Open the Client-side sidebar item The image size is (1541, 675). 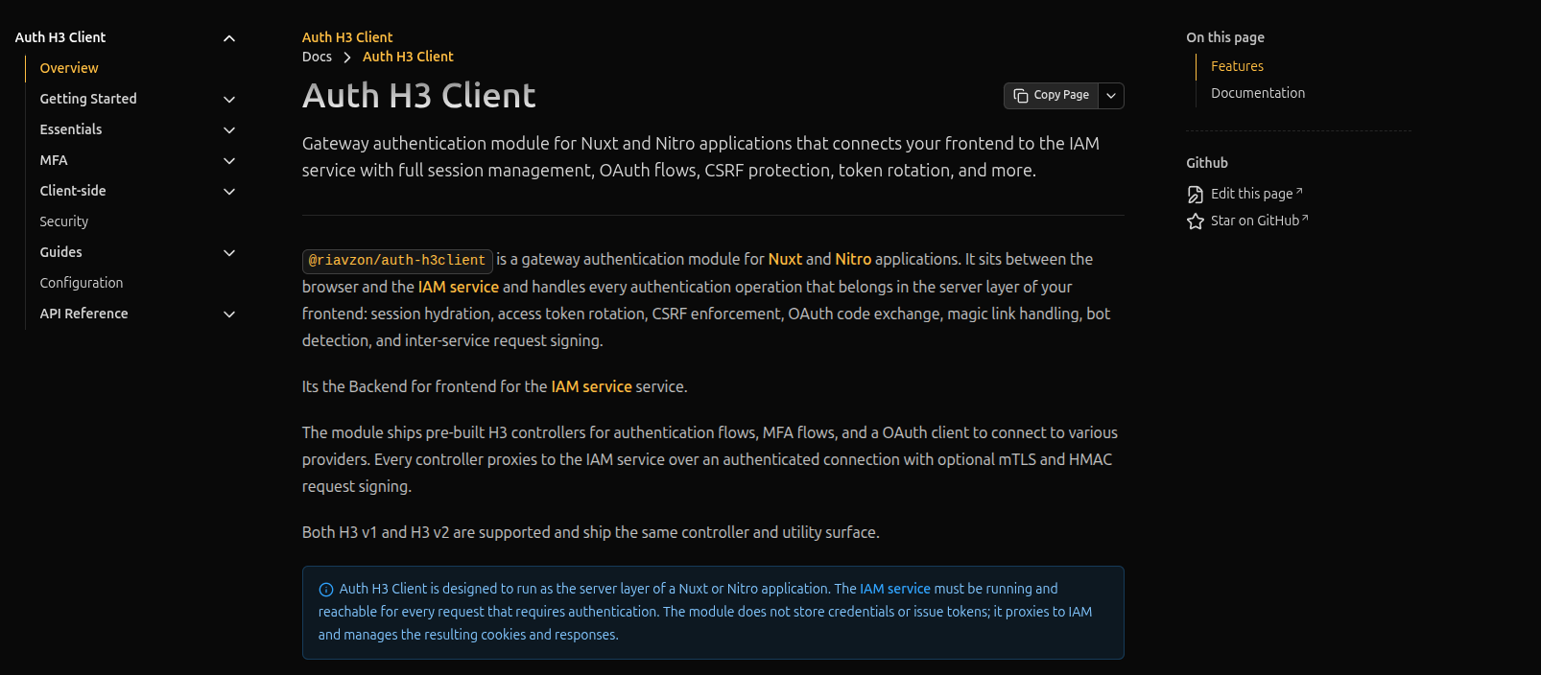(x=73, y=191)
